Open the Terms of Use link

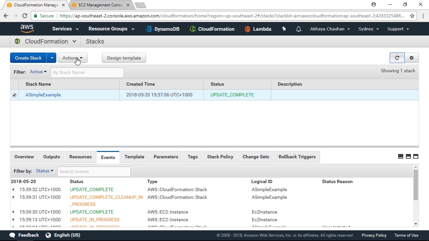[406, 235]
